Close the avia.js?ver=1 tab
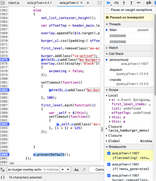Image resolution: width=156 pixels, height=181 pixels. point(82,3)
